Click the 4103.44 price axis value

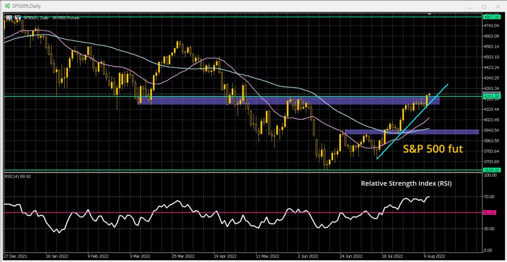[x=491, y=110]
